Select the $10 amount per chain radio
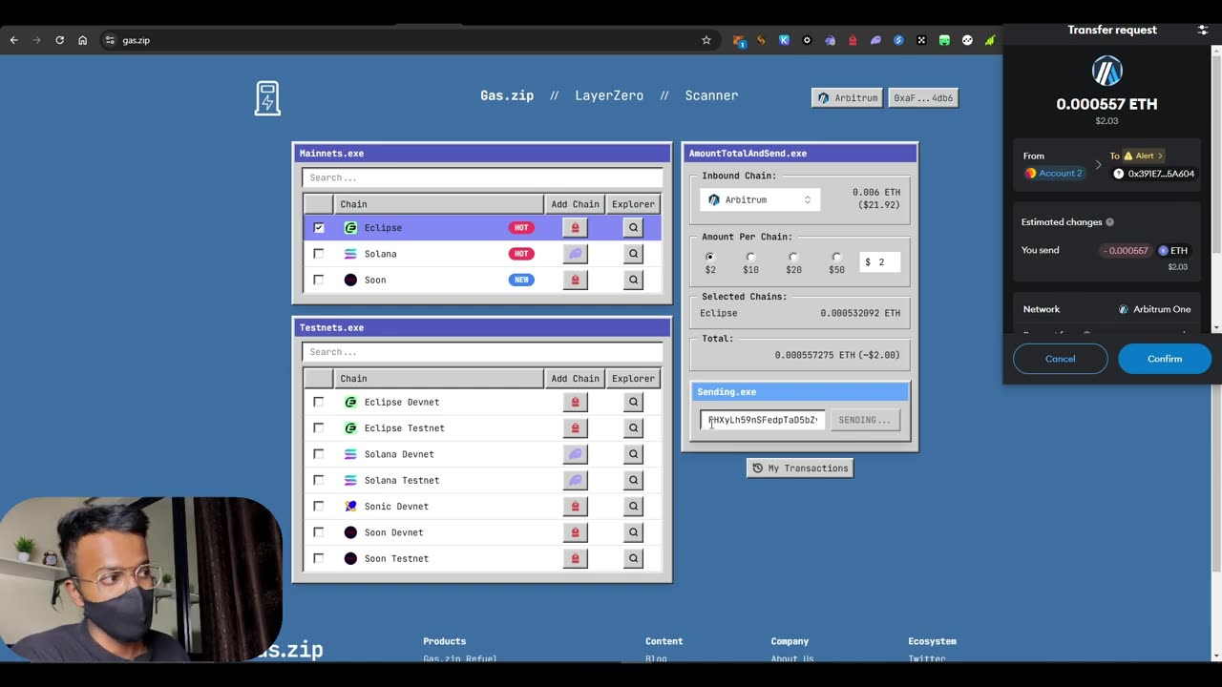This screenshot has width=1222, height=687. 750,257
